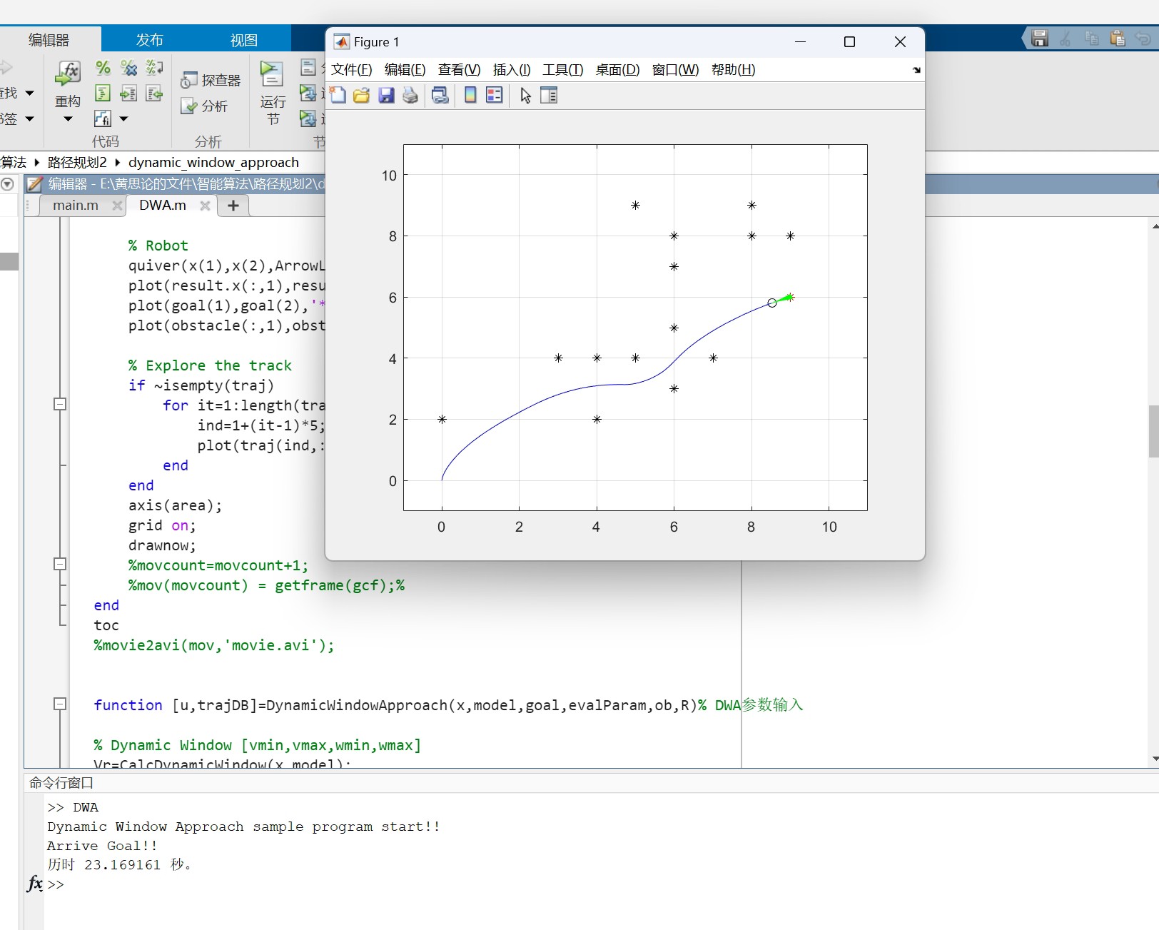Switch to the Publish (发布) ribbon tab

150,40
